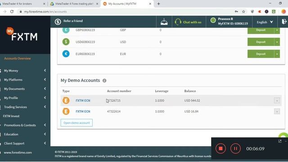
Task: Click the info icon beside My Demo Accounts
Action: click(104, 81)
